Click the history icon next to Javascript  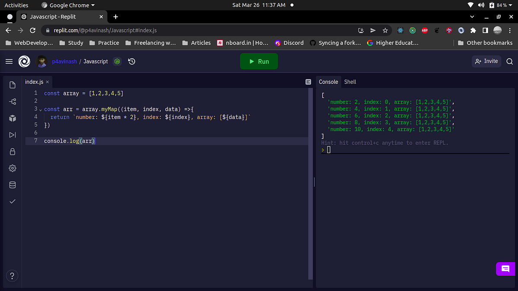131,61
